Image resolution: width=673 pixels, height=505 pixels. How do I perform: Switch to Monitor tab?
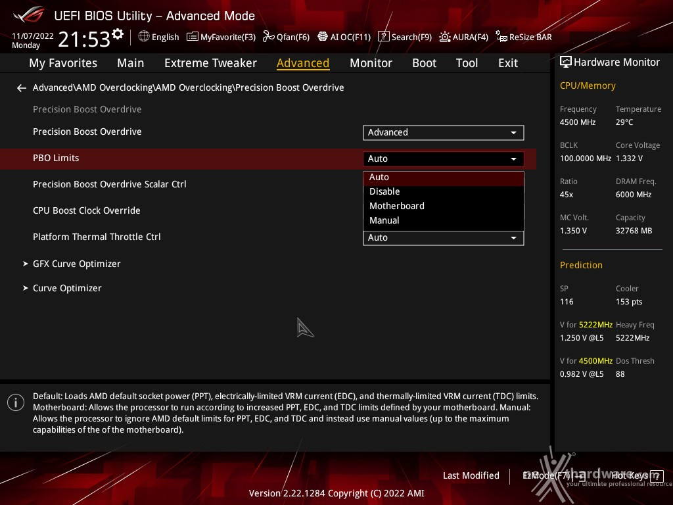click(x=371, y=63)
